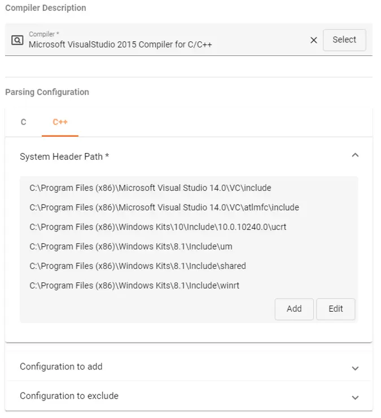
Task: Click the System Header Path title
Action: coord(64,156)
